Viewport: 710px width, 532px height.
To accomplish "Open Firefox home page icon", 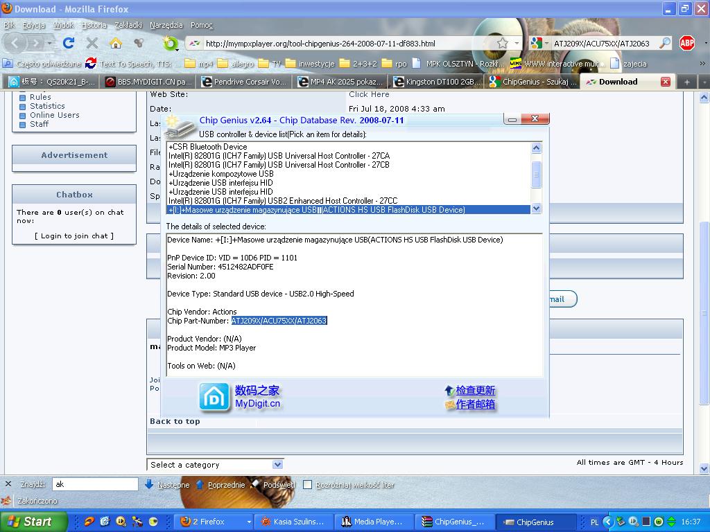I will click(x=116, y=43).
